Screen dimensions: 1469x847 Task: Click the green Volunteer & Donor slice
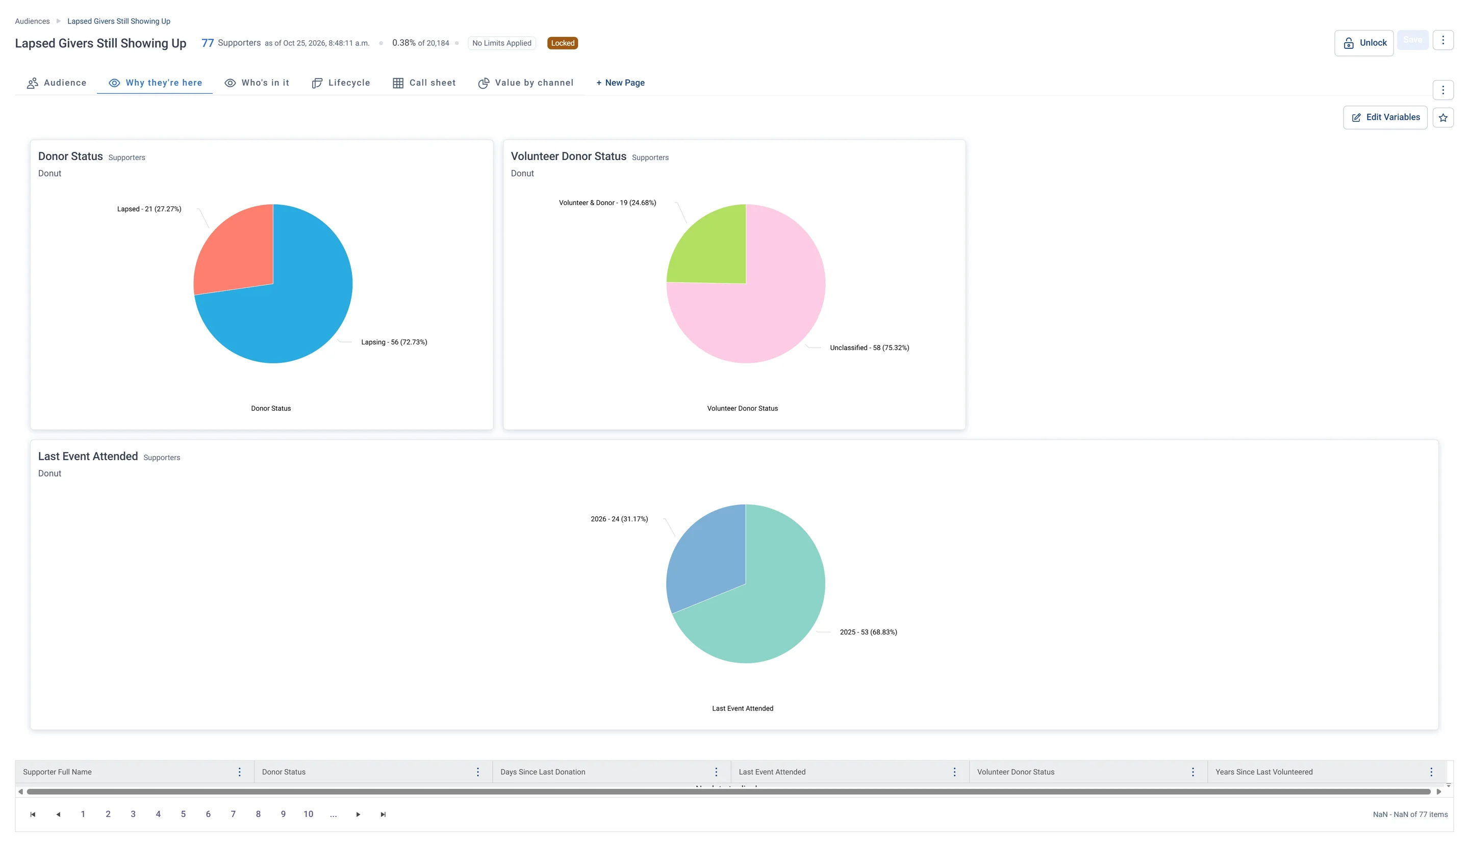[x=713, y=250]
